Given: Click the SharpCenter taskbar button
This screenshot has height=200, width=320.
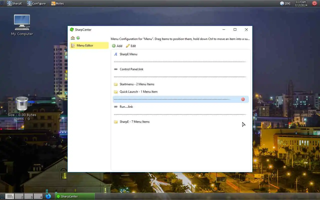Looking at the screenshot, I should tap(75, 196).
